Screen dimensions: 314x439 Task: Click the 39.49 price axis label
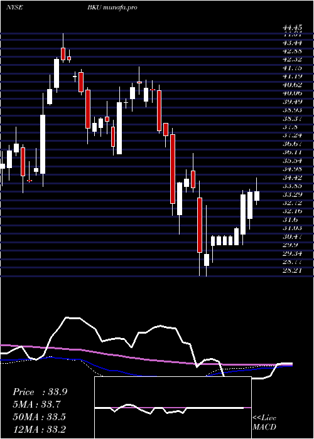click(293, 102)
